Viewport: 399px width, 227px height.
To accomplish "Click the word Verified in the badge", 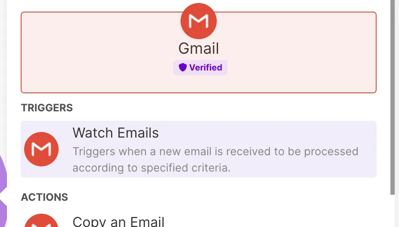I will 206,67.
